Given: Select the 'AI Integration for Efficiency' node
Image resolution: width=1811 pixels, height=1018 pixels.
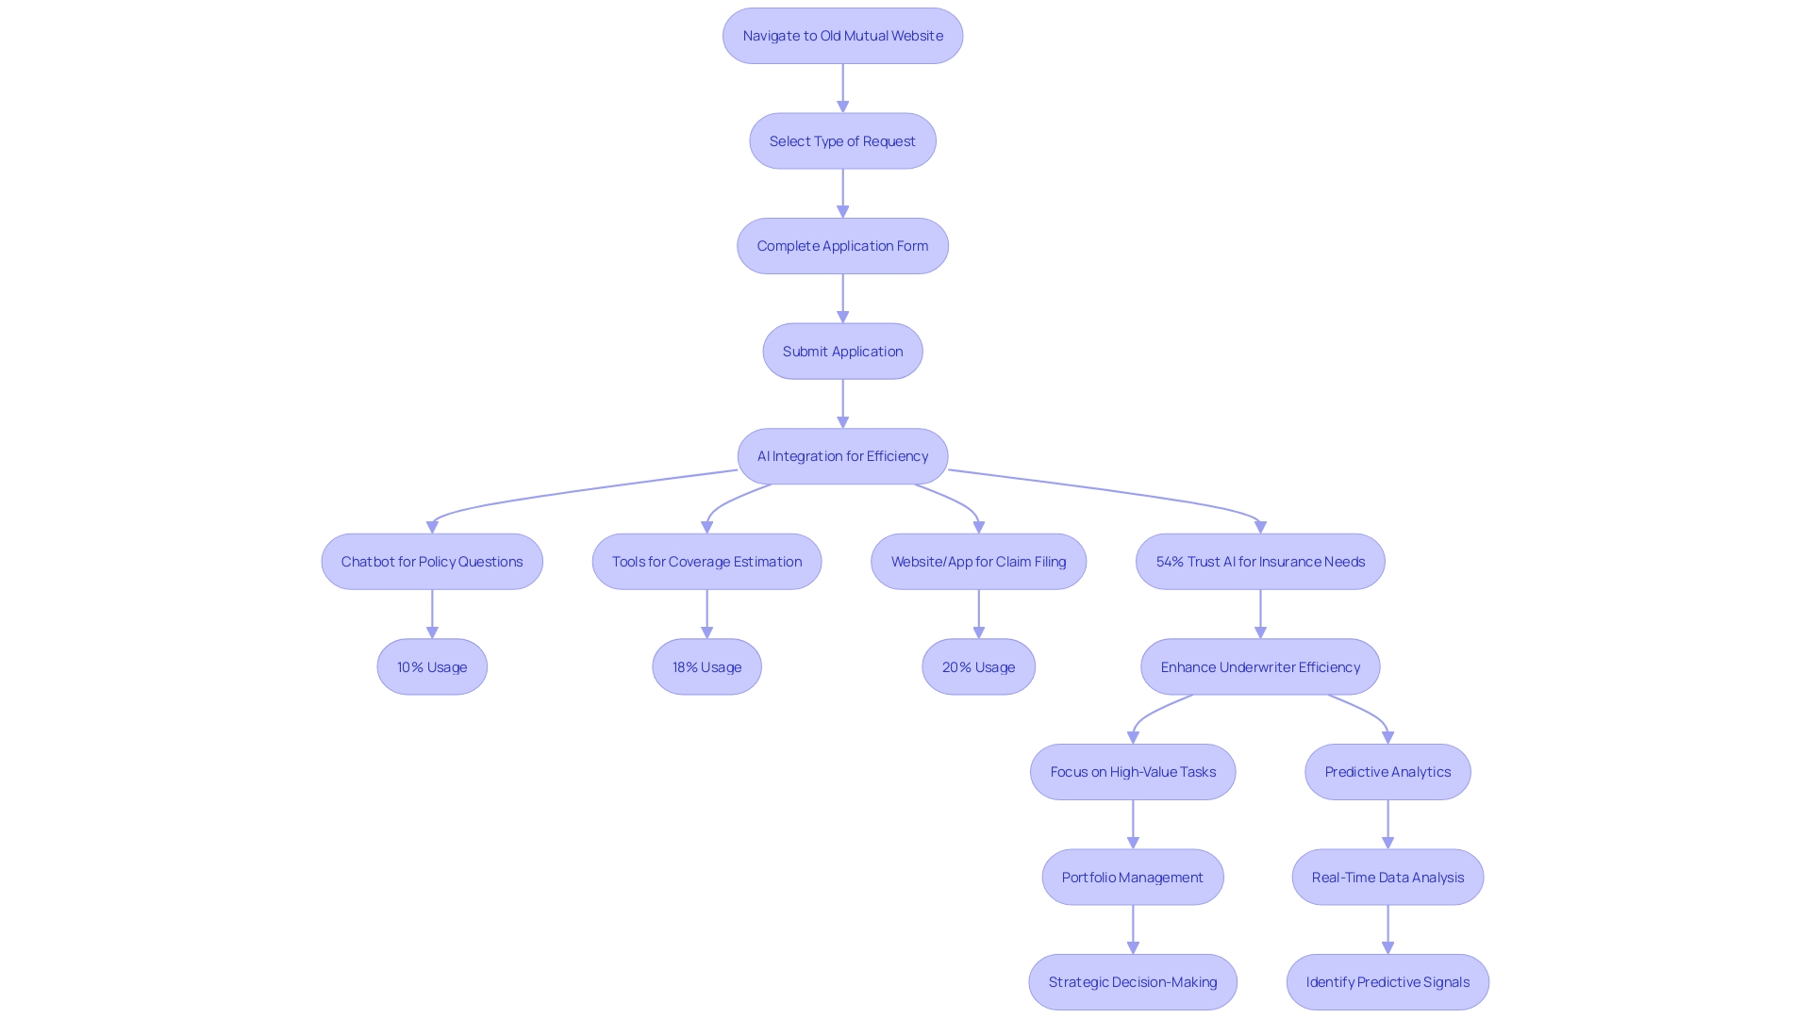Looking at the screenshot, I should pos(843,455).
